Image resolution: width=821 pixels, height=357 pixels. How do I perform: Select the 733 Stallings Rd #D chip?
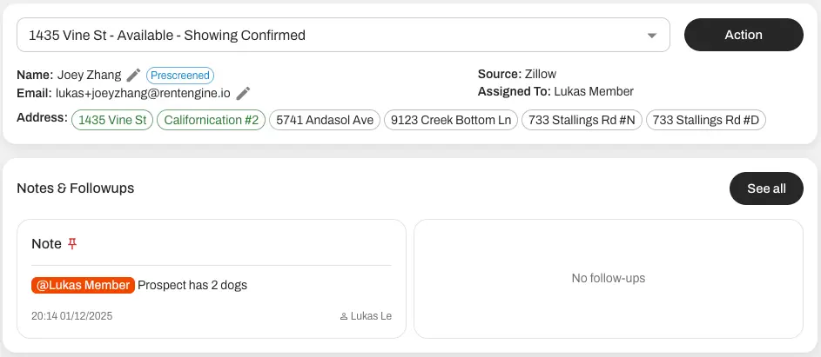tap(706, 120)
